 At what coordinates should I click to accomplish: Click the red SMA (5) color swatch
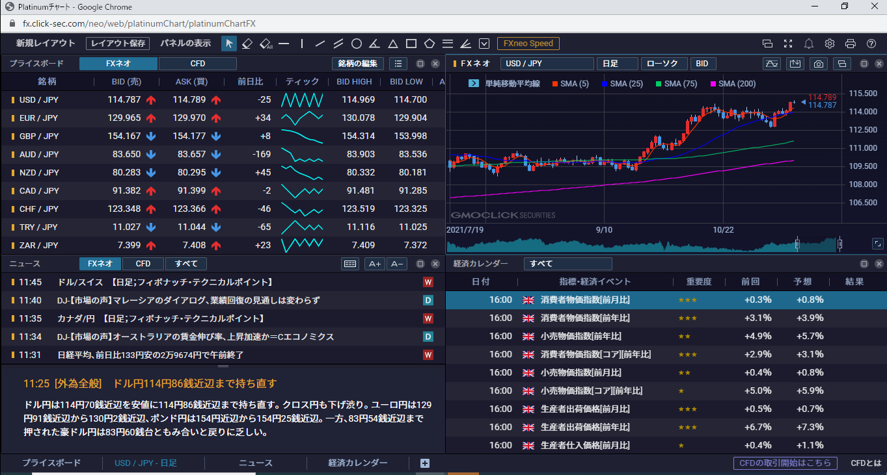554,84
